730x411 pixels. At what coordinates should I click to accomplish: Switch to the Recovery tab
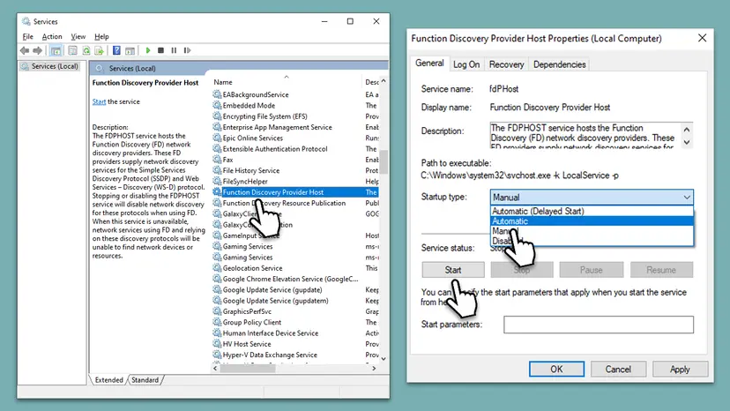click(507, 64)
